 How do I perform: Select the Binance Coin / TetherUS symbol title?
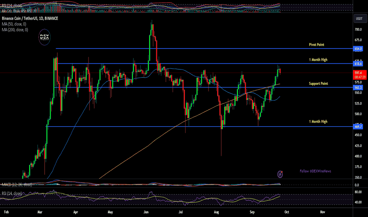[x=30, y=18]
